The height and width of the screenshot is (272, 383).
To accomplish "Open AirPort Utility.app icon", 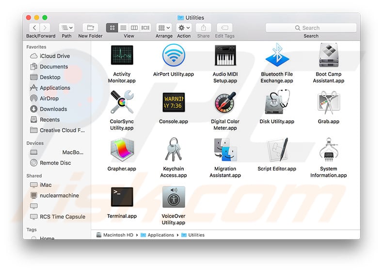I will tap(174, 55).
